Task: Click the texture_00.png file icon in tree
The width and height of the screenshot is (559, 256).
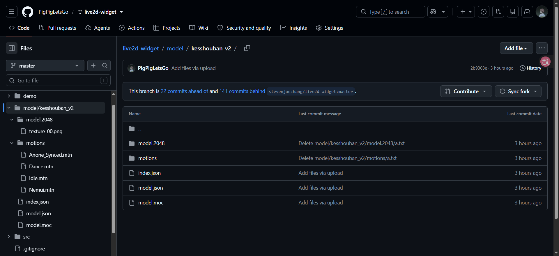Action: click(24, 131)
